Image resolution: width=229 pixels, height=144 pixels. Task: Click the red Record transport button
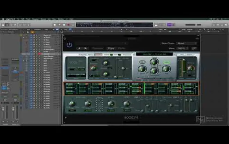(x=68, y=25)
